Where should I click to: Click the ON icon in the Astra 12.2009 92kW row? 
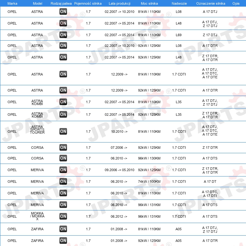(63, 90)
